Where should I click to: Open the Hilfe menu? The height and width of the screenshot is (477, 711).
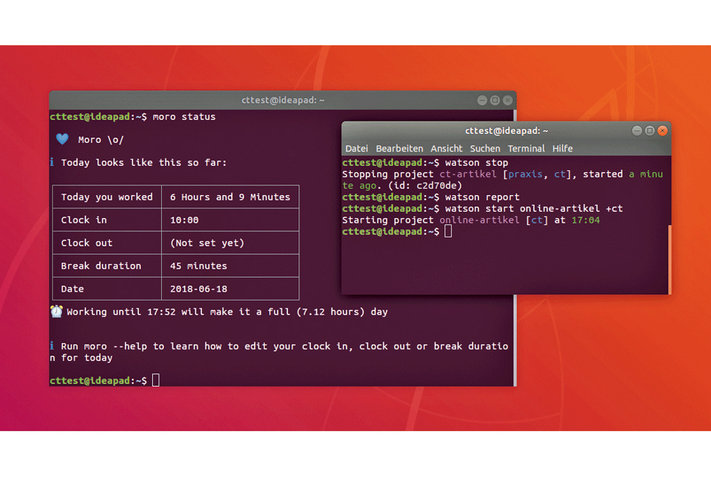point(562,149)
